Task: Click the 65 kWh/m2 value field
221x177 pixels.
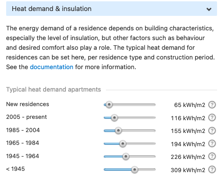Action: (190, 105)
